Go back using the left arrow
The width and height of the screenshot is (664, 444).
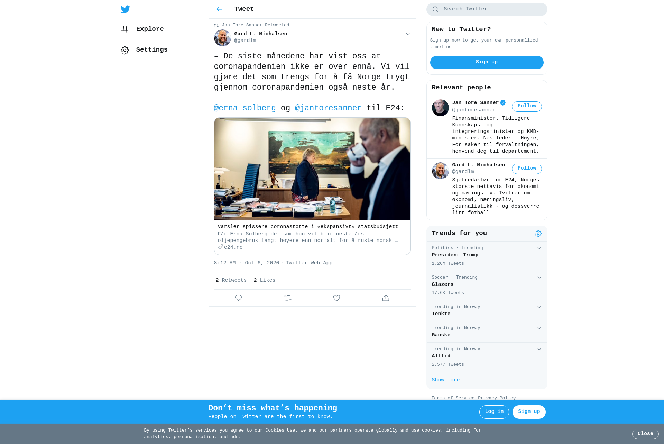219,9
